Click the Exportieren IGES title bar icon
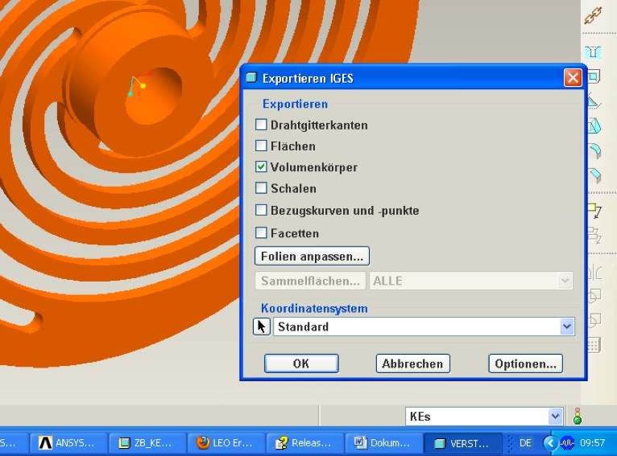Image resolution: width=617 pixels, height=456 pixels. click(251, 77)
